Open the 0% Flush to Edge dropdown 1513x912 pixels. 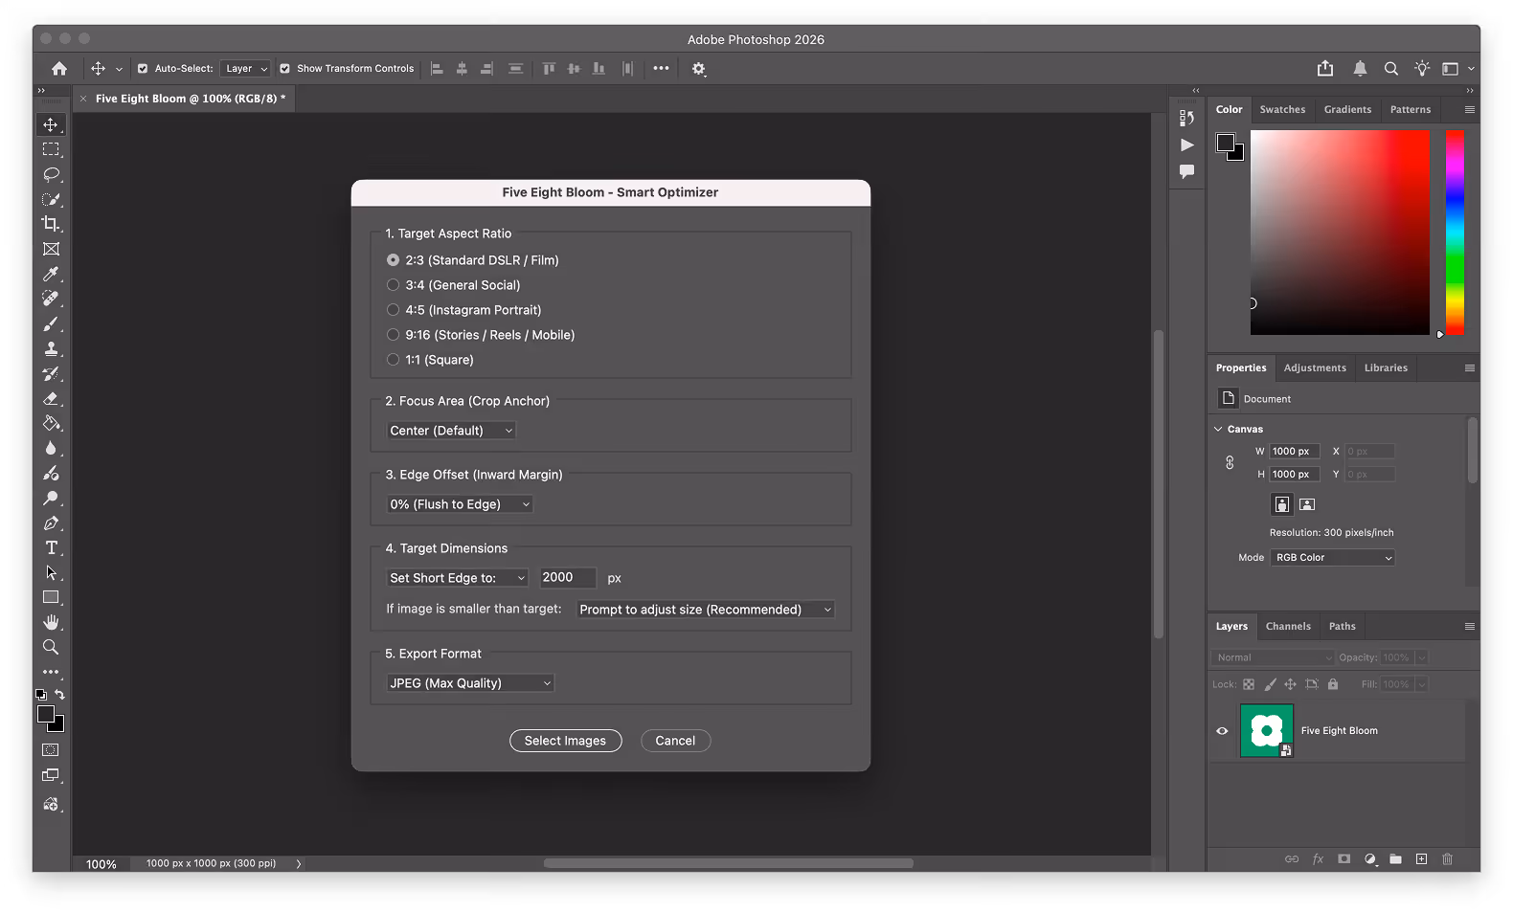[460, 504]
